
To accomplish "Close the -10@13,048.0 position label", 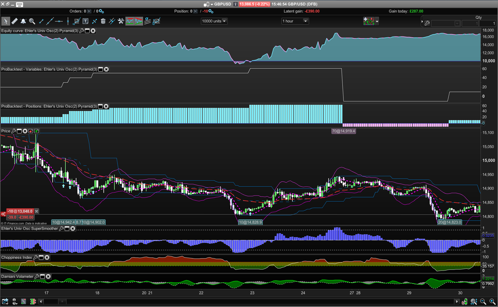I will [37, 211].
